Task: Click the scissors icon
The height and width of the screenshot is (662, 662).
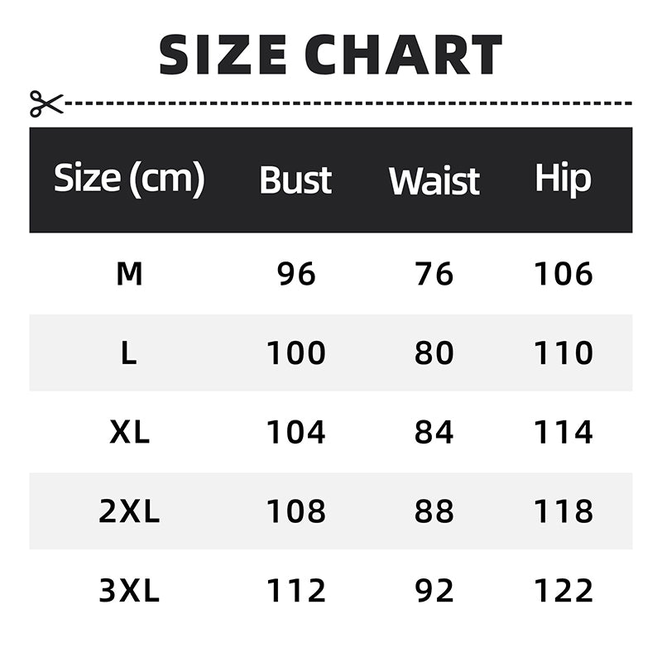Action: (46, 103)
